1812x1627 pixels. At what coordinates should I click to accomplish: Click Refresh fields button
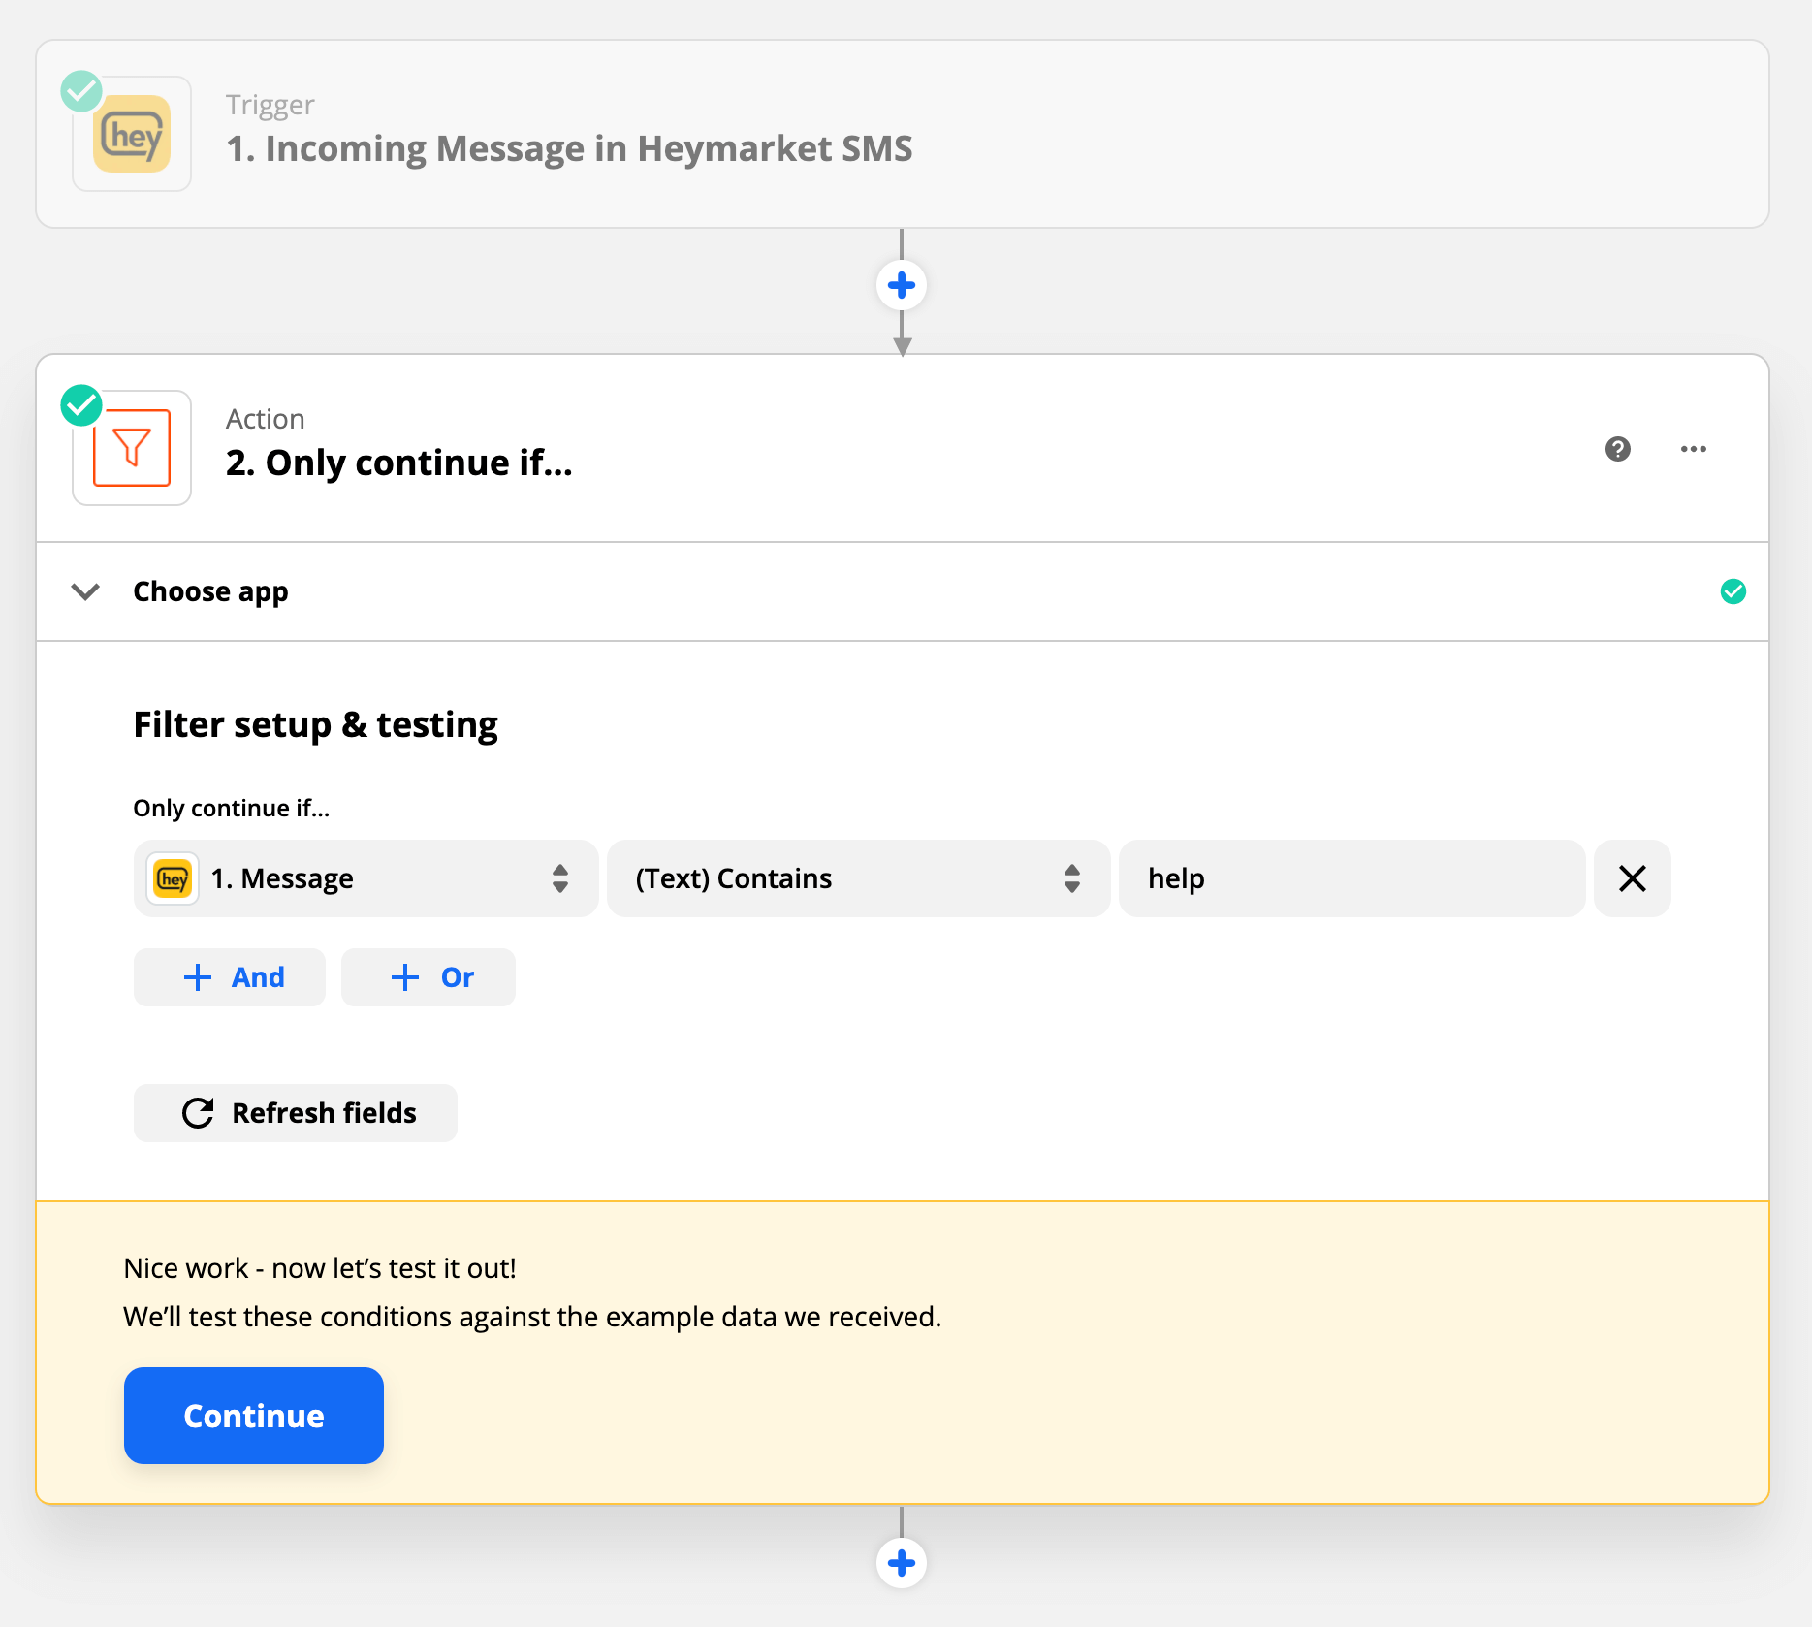pos(296,1113)
